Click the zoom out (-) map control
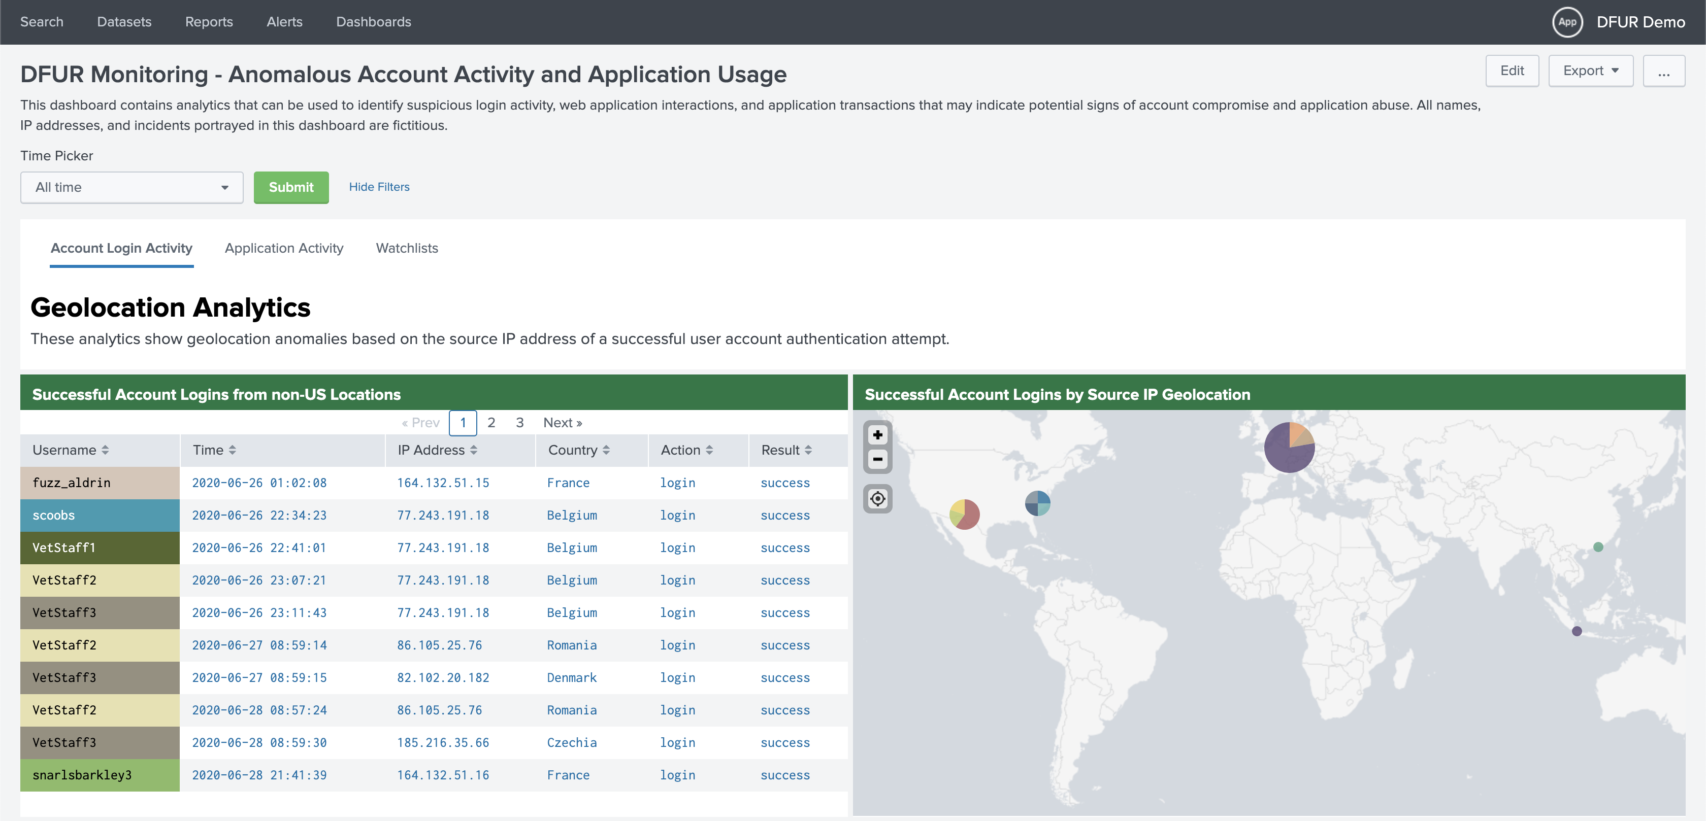This screenshot has width=1706, height=821. (x=878, y=458)
